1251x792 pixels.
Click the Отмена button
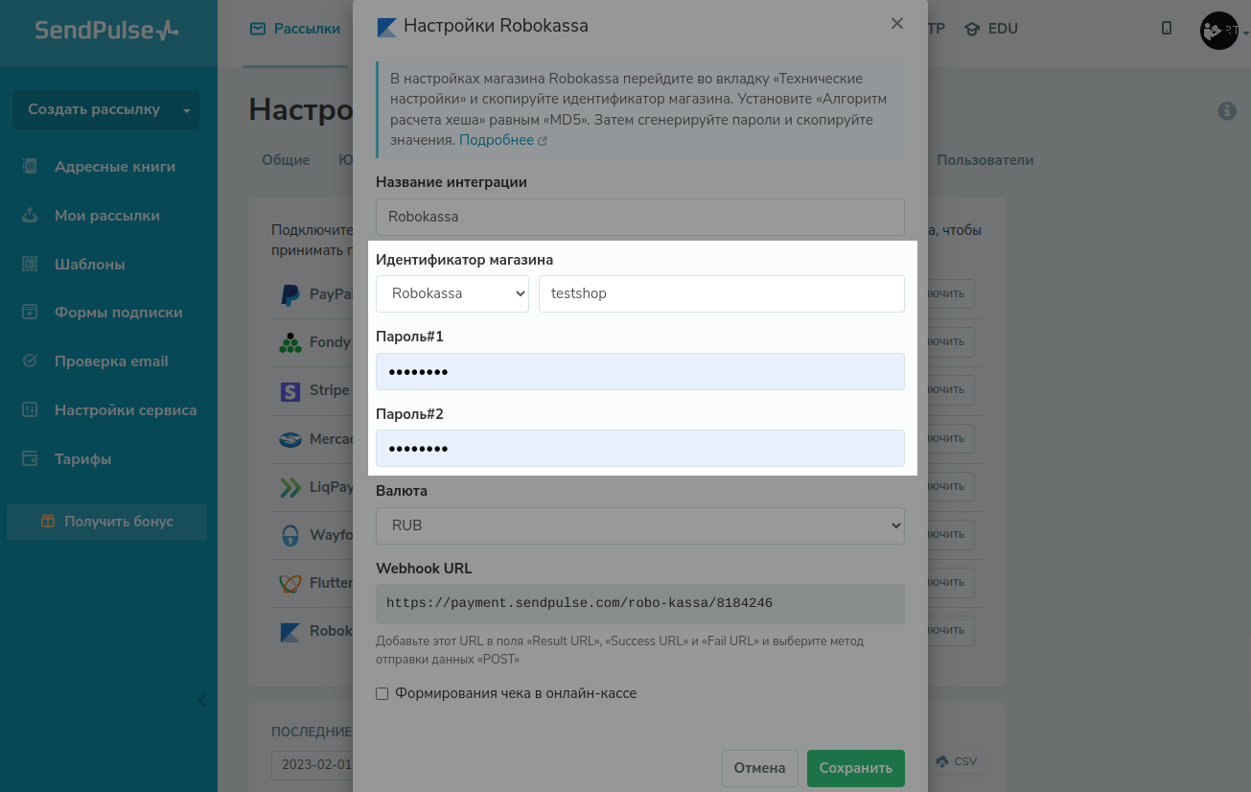click(759, 768)
